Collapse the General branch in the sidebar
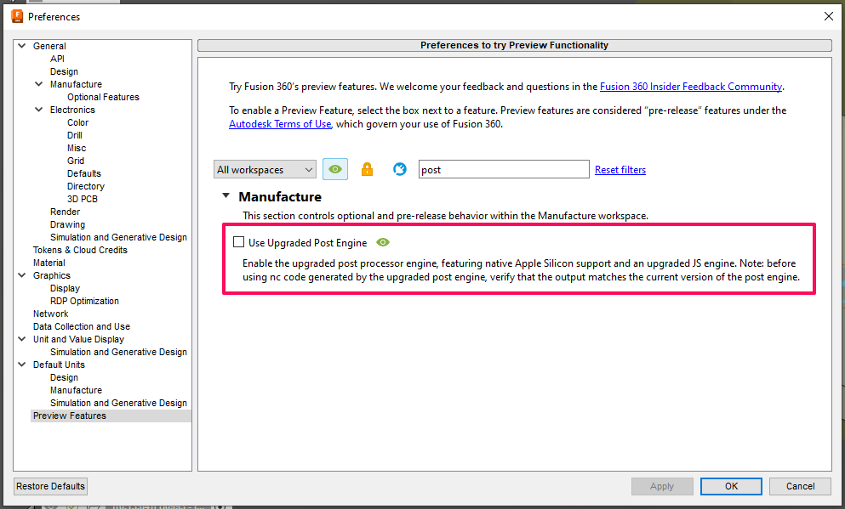 click(x=20, y=46)
